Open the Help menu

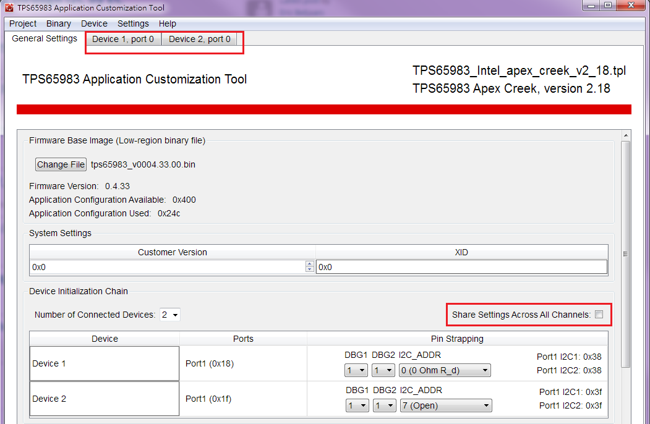tap(168, 23)
